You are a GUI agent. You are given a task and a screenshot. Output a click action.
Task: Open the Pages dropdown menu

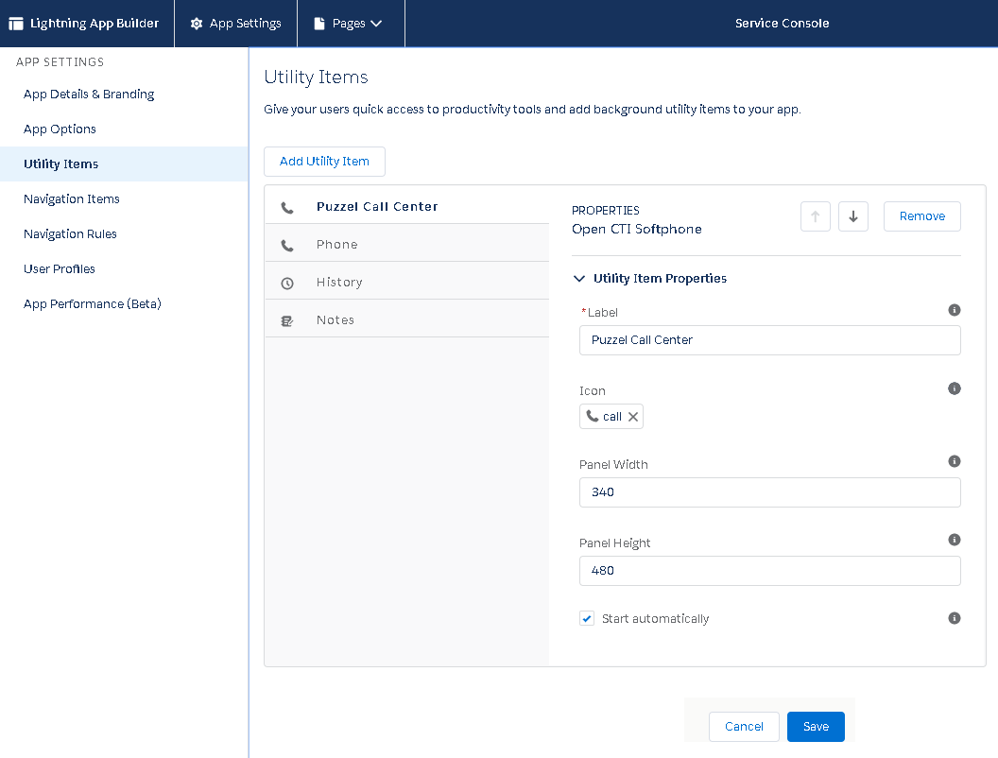coord(351,24)
